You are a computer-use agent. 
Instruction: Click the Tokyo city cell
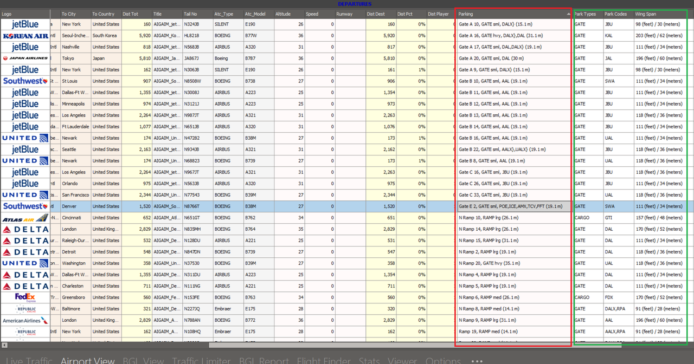(x=75, y=58)
